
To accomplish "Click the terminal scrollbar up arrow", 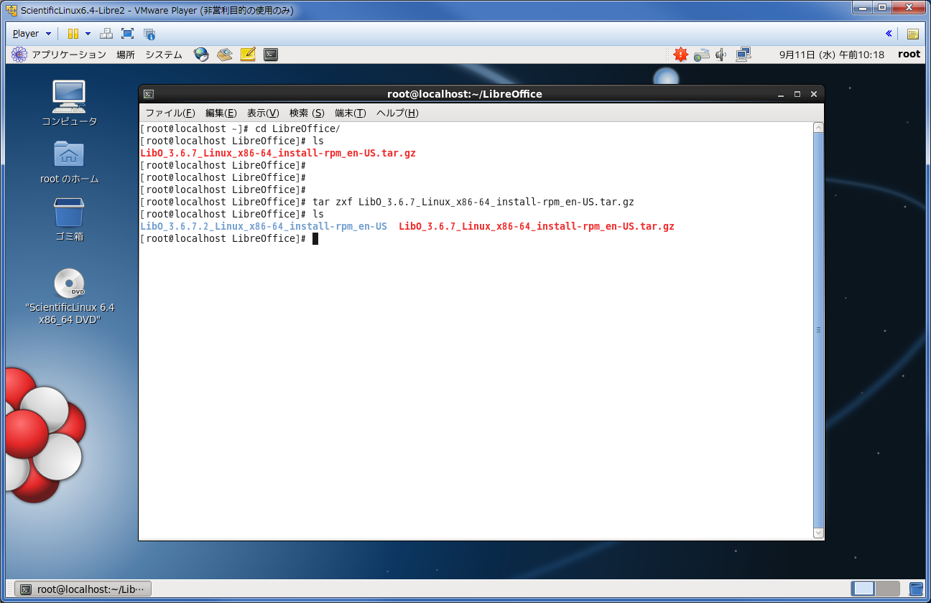I will tap(818, 128).
